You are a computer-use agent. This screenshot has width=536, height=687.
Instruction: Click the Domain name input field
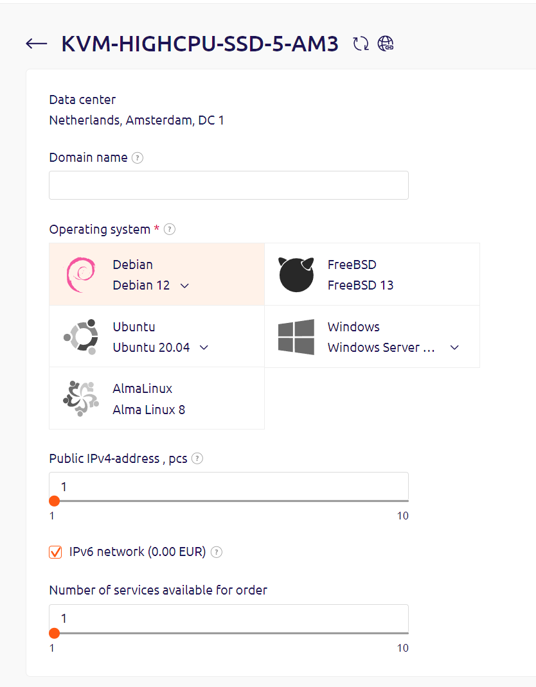click(228, 185)
